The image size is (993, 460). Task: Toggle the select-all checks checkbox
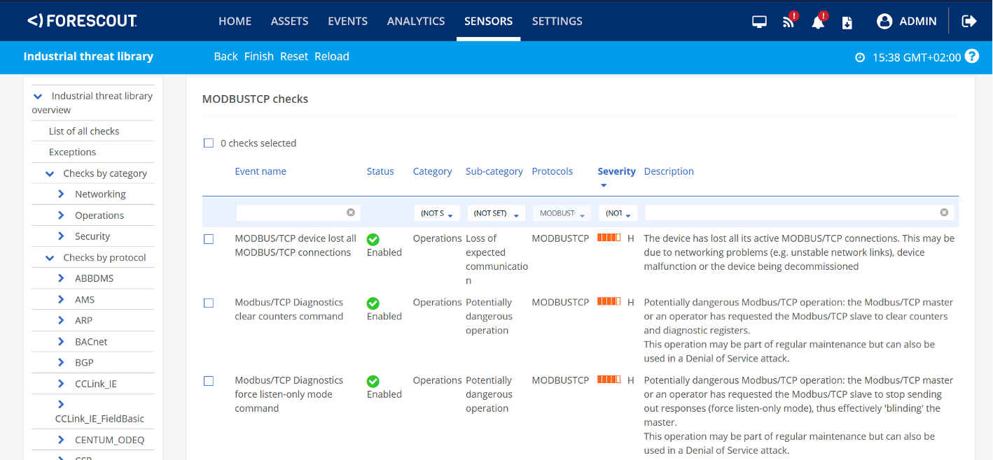point(209,143)
